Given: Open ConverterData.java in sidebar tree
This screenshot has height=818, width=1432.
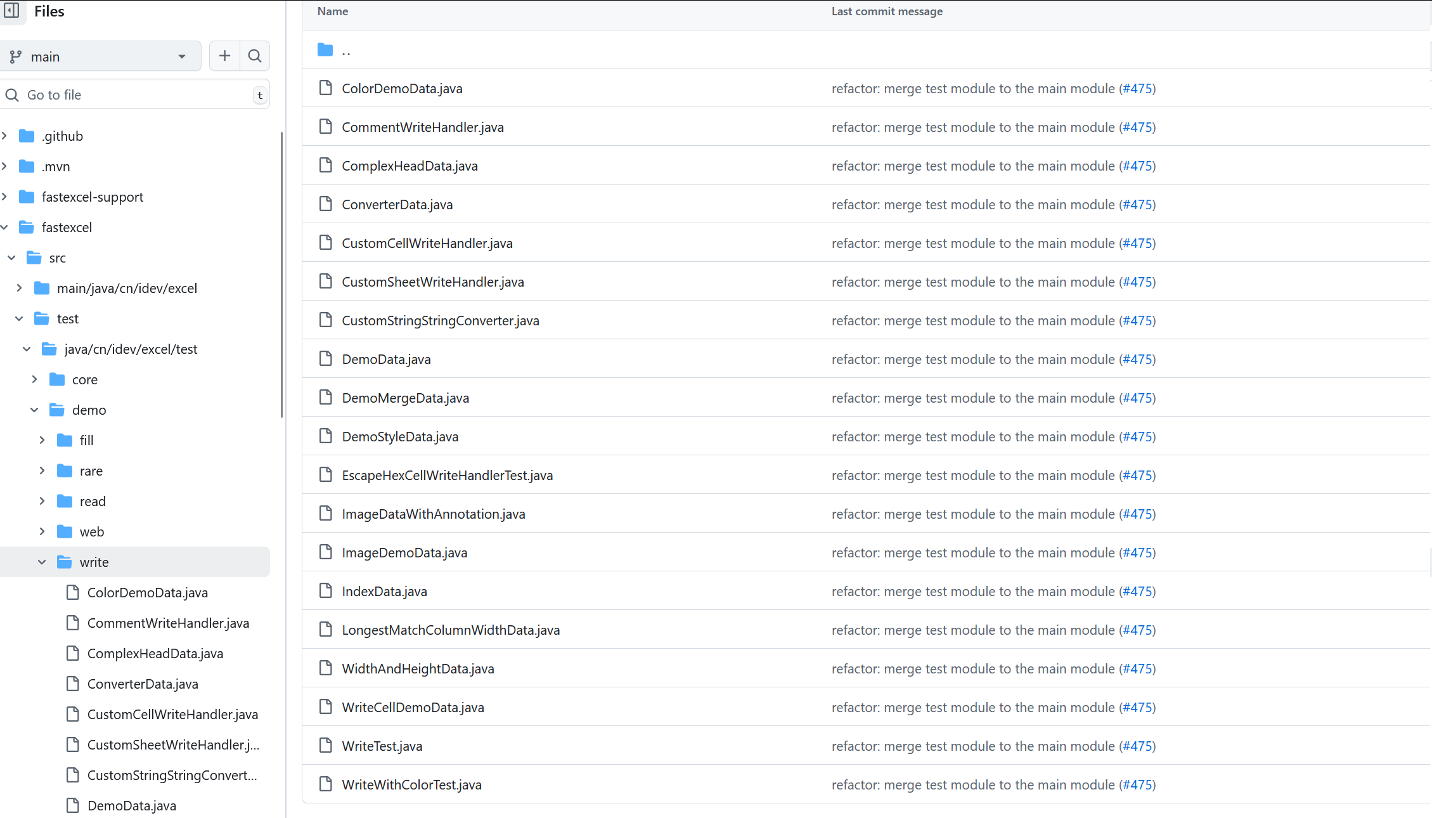Looking at the screenshot, I should (x=143, y=684).
